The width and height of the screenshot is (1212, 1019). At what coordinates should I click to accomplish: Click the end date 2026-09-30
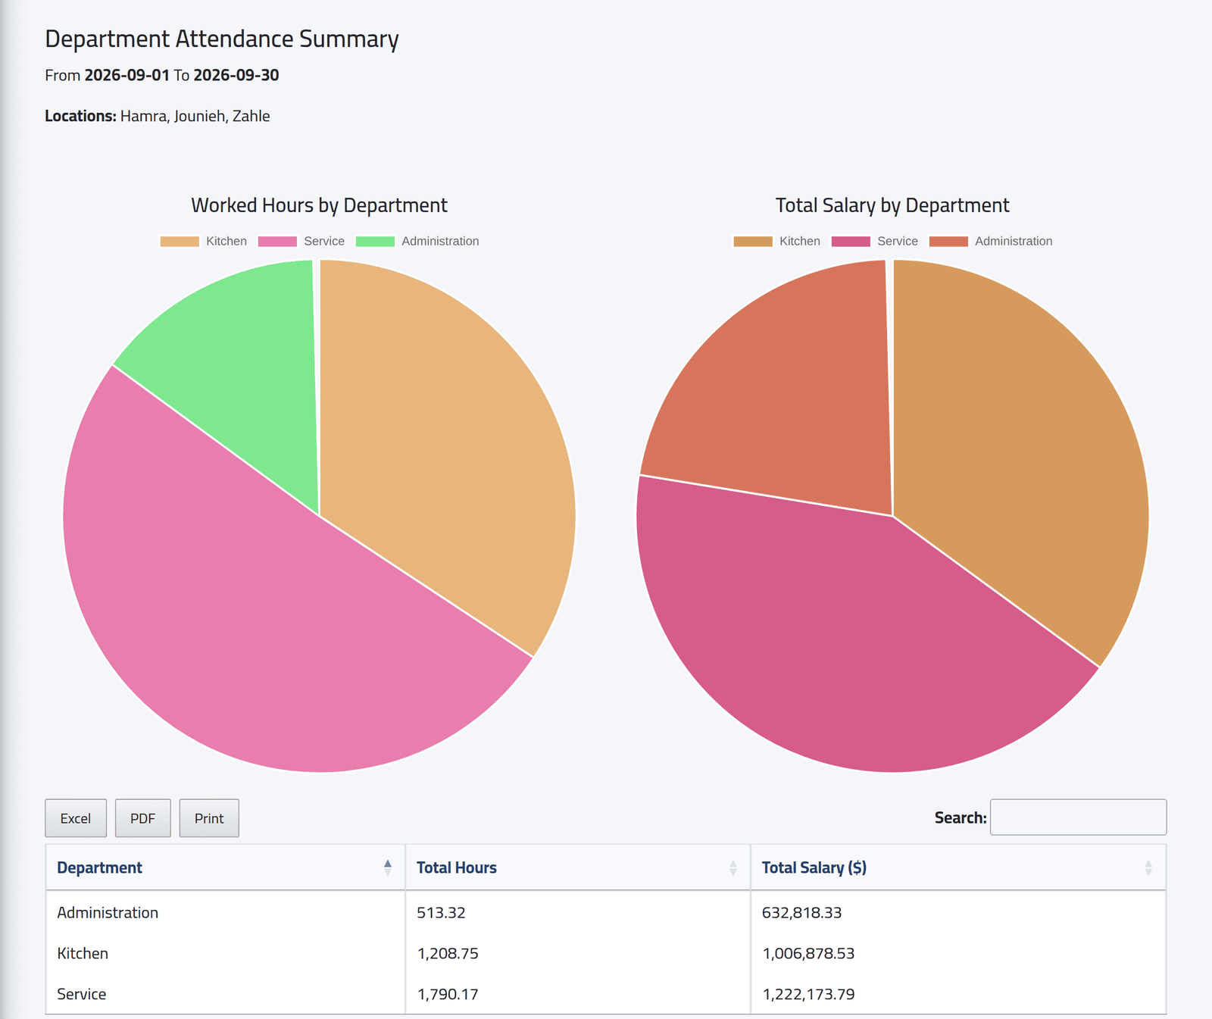236,75
